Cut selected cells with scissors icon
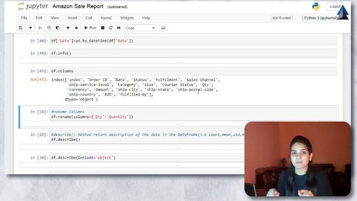Viewport: 357px width, 201px height. click(x=40, y=28)
